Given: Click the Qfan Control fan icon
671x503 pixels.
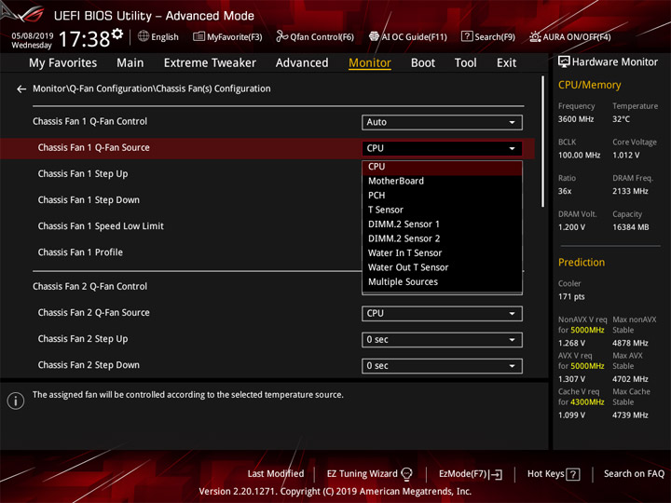Looking at the screenshot, I should (281, 36).
